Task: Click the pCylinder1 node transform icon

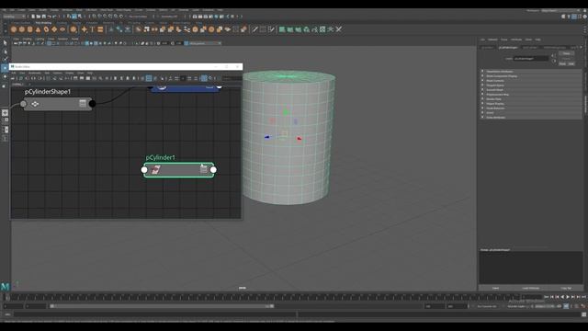Action: [156, 170]
